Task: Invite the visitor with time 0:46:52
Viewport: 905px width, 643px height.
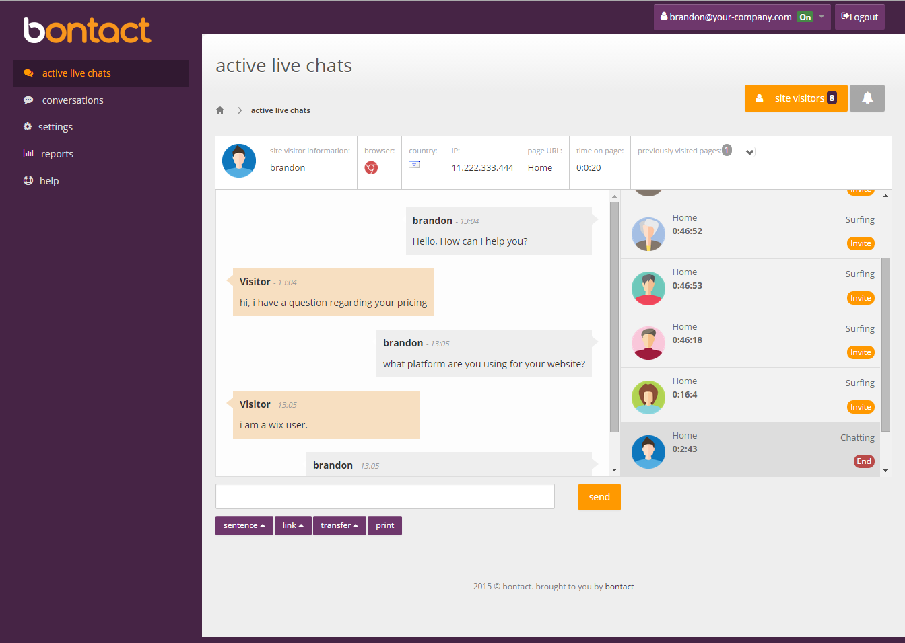Action: (x=861, y=243)
